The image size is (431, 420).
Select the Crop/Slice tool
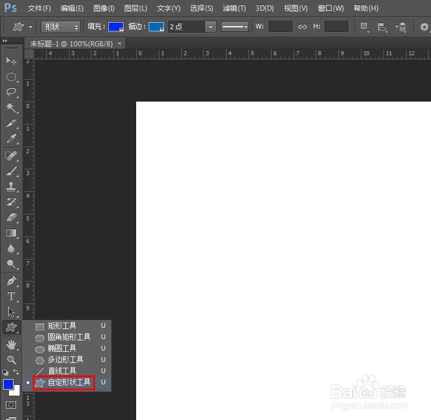(11, 124)
